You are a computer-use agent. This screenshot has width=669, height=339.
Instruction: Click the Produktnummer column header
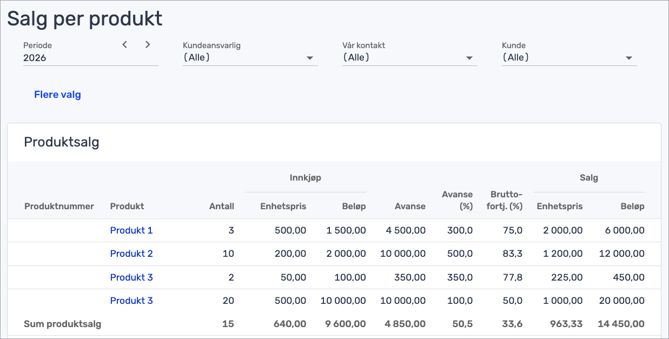pos(59,206)
